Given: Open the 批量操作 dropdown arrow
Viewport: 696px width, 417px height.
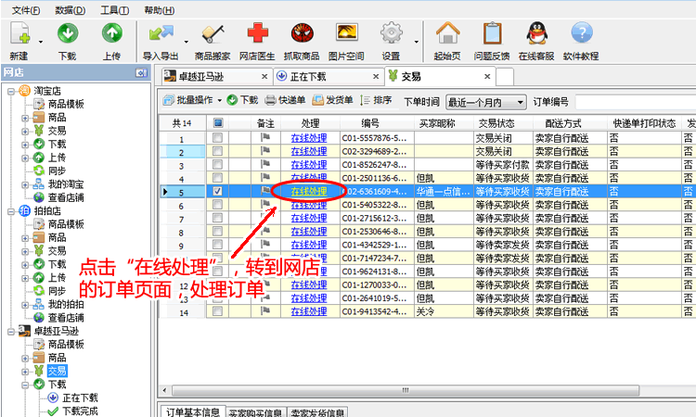Looking at the screenshot, I should pos(219,101).
